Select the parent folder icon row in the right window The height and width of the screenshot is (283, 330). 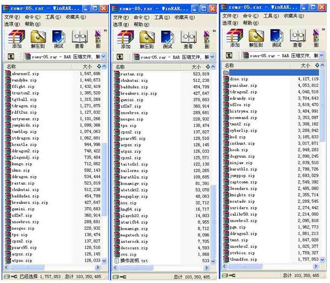coord(271,73)
